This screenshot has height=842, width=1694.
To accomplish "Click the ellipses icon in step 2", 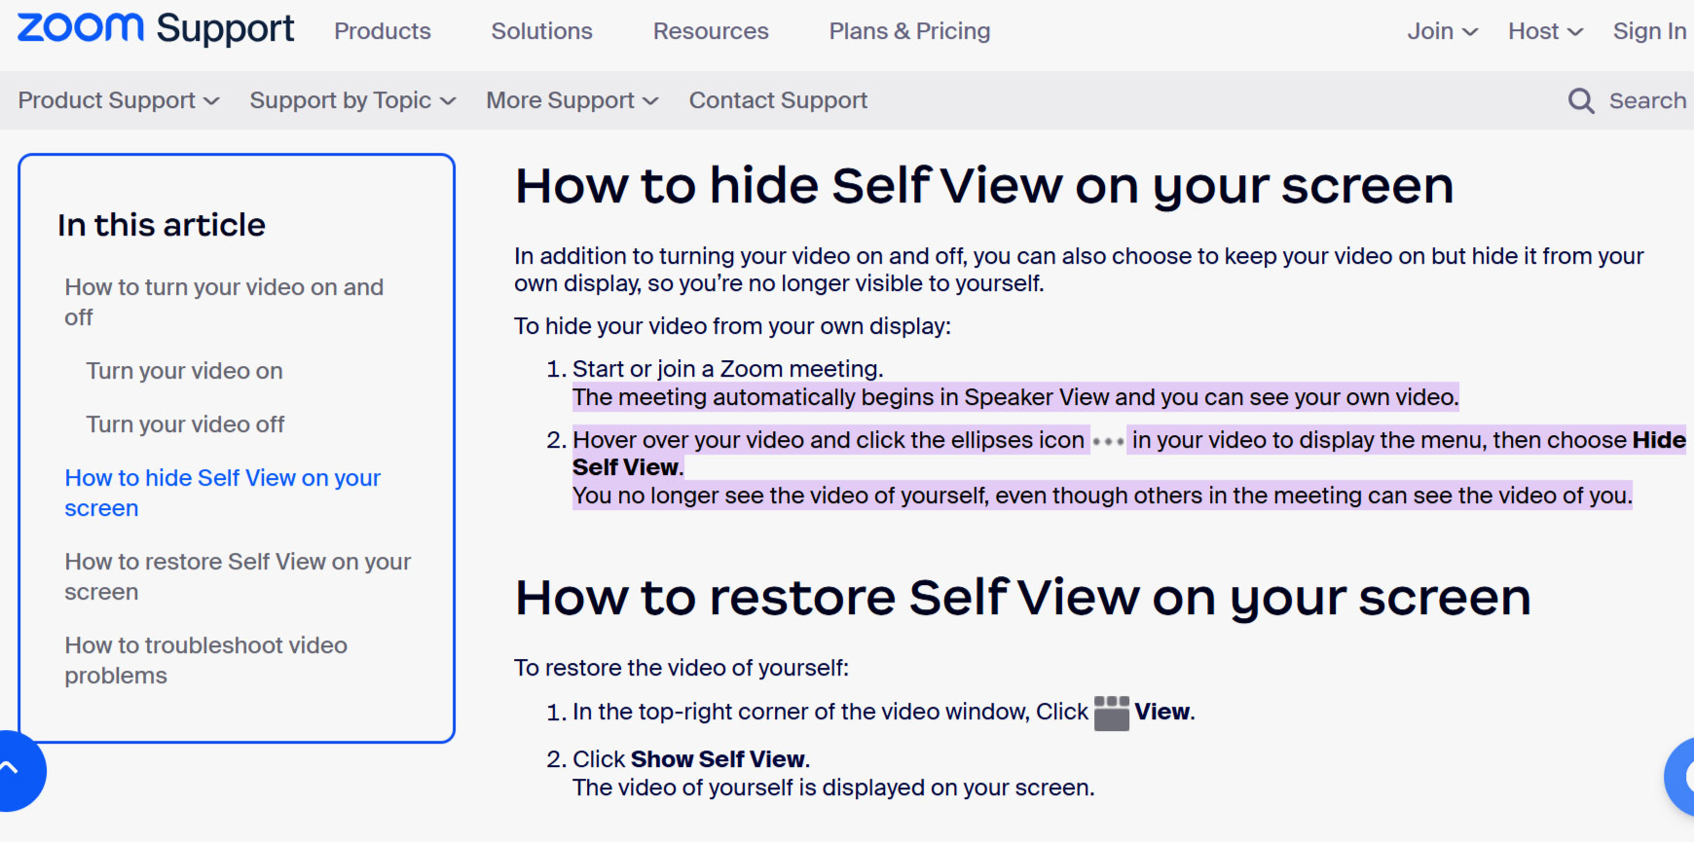I will 1108,441.
